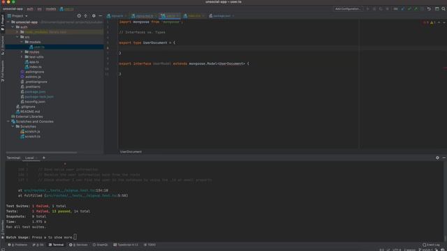Open scratch.ts file

click(30, 137)
